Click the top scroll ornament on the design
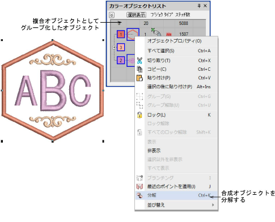This screenshot has height=222, width=275. [x=53, y=59]
